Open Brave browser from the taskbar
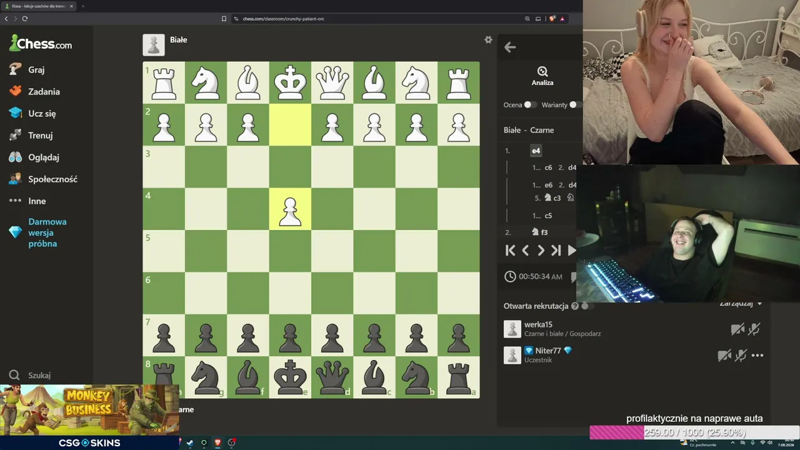The width and height of the screenshot is (800, 450). point(217,442)
